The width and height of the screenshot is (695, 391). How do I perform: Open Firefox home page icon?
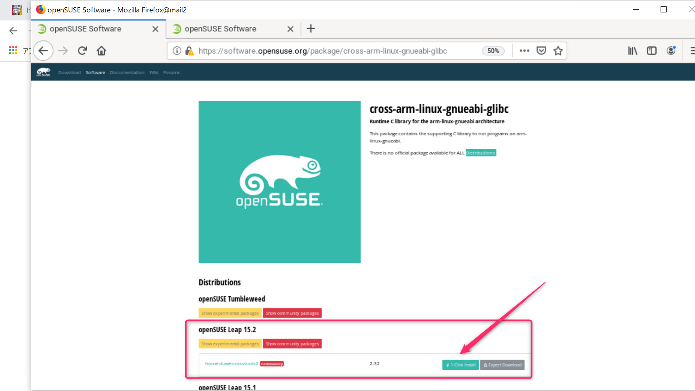pos(102,51)
